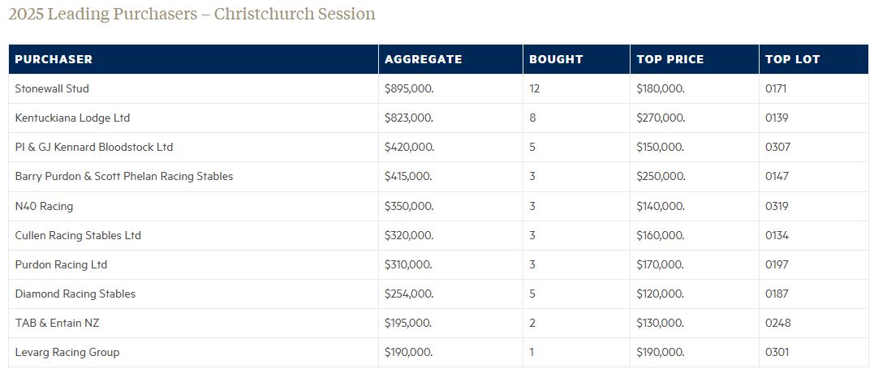Click the 2025 Leading Purchasers heading
Image resolution: width=874 pixels, height=373 pixels.
(192, 14)
